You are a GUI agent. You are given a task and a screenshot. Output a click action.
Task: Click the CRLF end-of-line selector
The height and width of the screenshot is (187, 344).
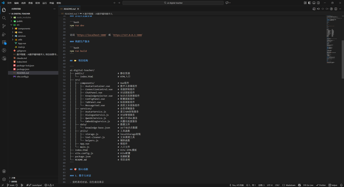pos(277,185)
